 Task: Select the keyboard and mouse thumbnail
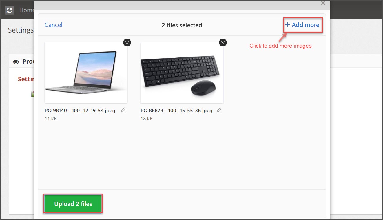click(x=182, y=73)
